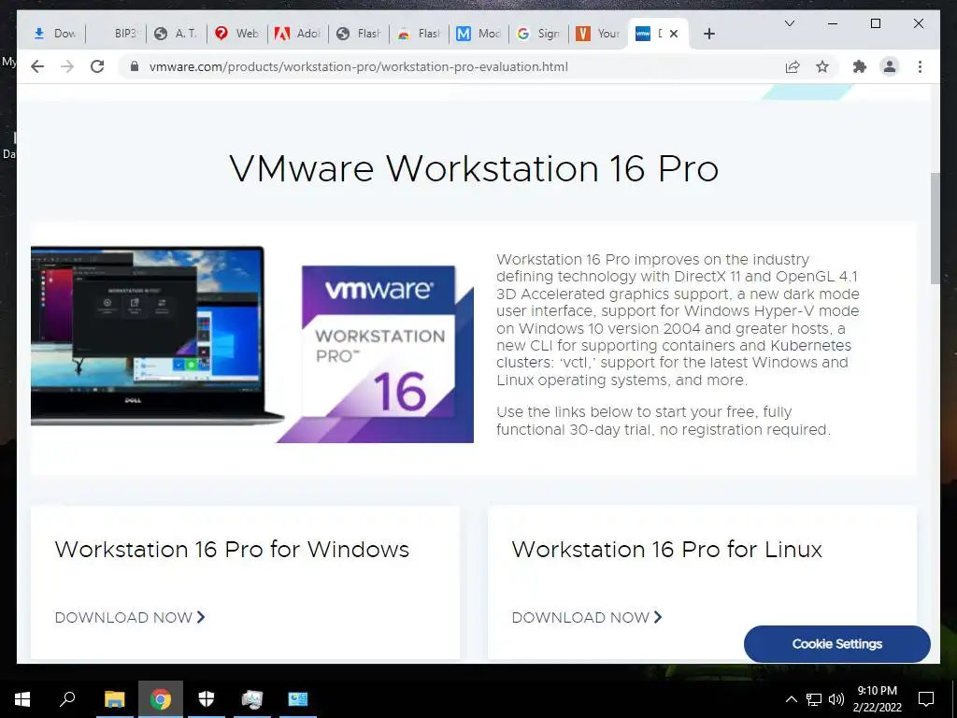The height and width of the screenshot is (718, 957).
Task: Bookmark this page with star icon
Action: tap(822, 66)
